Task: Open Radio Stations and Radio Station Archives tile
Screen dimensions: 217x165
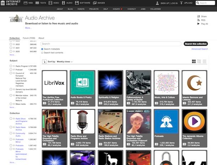Action: [x=110, y=128]
